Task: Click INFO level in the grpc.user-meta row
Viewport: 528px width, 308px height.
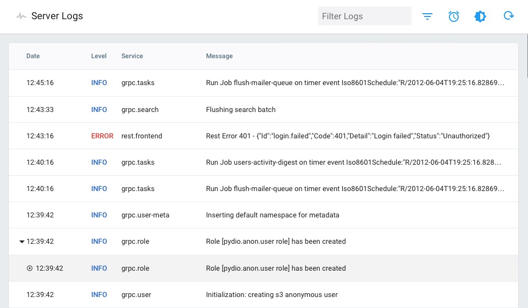Action: [99, 215]
